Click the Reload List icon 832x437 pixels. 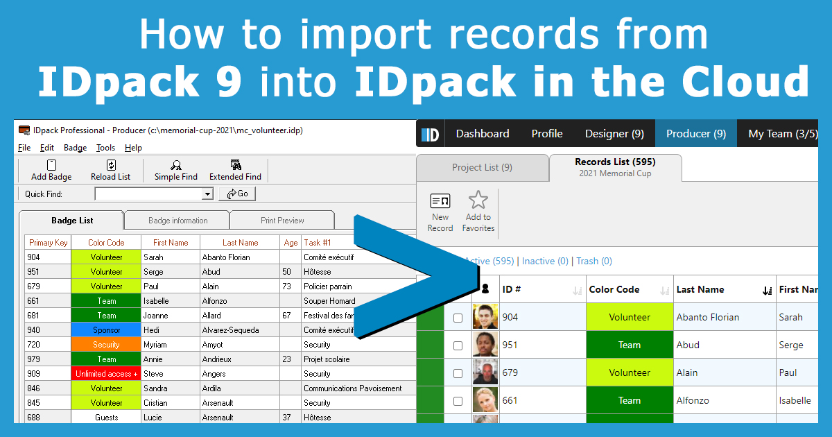(x=111, y=169)
